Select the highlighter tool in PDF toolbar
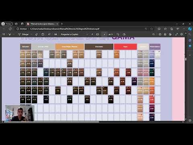Screen dimensions: 193x145 [x=10, y=34]
